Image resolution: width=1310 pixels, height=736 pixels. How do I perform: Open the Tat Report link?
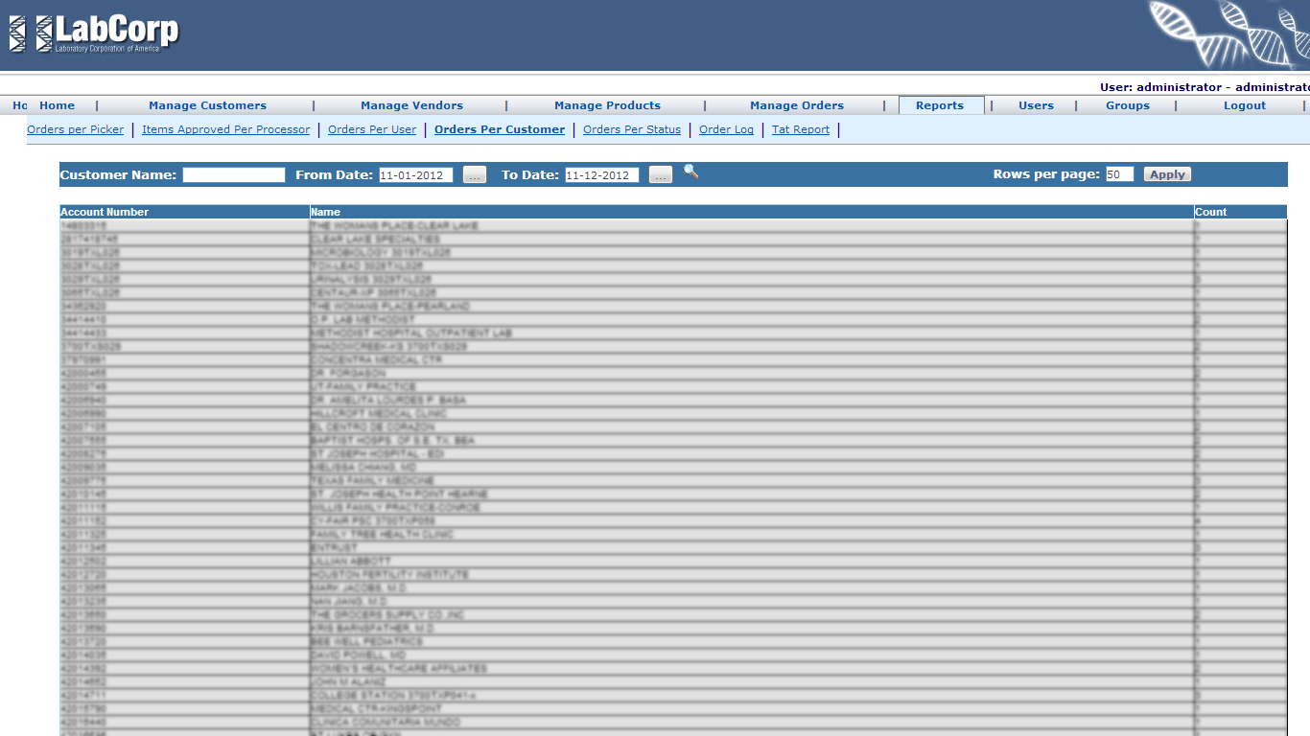[800, 129]
